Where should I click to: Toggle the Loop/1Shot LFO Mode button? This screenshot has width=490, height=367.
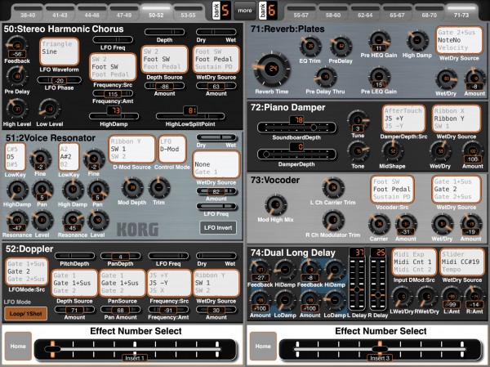[25, 314]
